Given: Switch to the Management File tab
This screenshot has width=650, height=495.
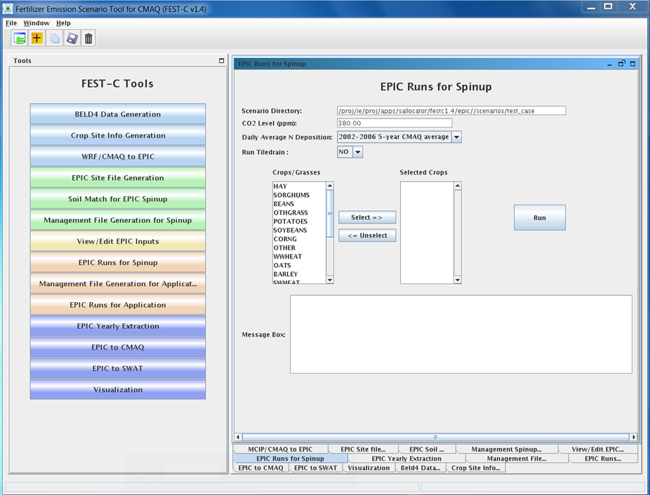Looking at the screenshot, I should click(517, 459).
